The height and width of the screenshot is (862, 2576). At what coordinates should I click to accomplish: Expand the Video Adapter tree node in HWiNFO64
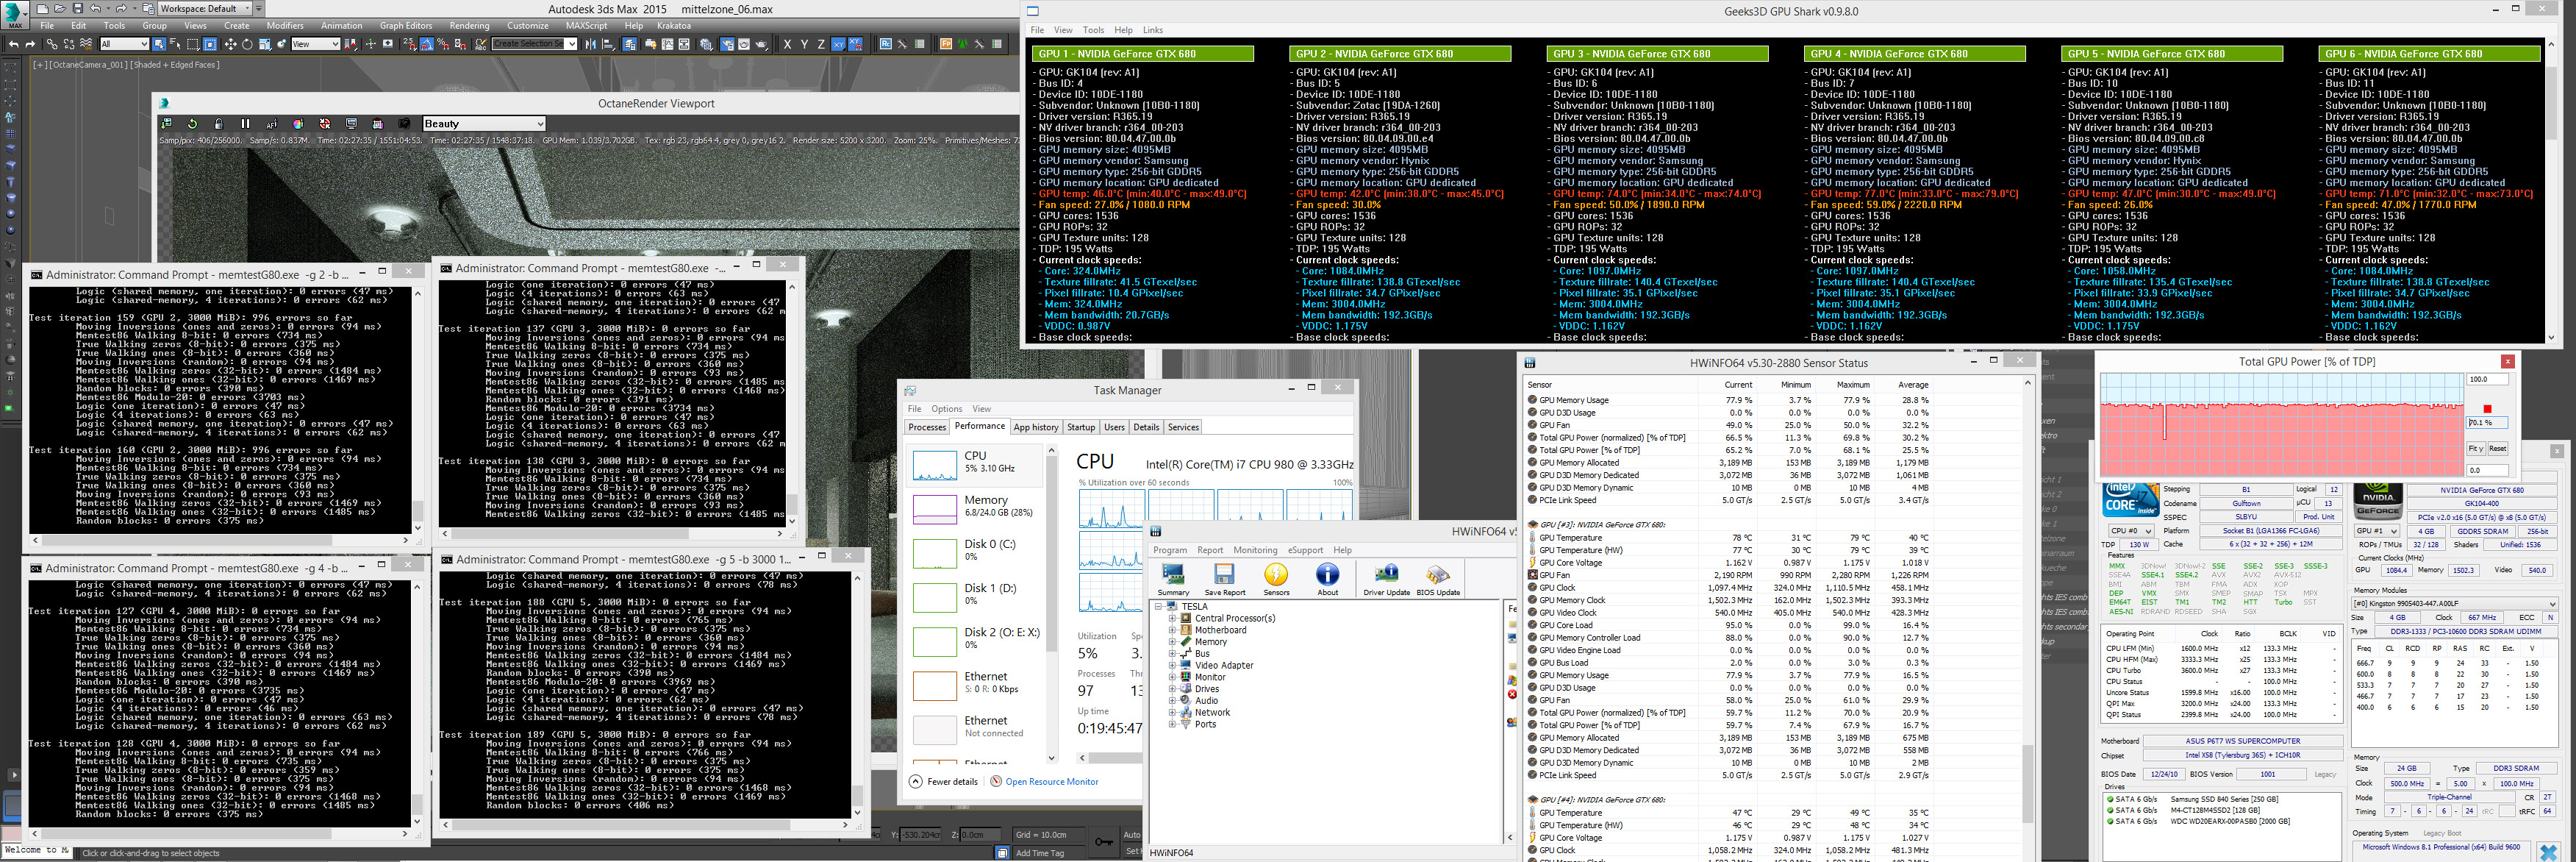tap(1172, 665)
